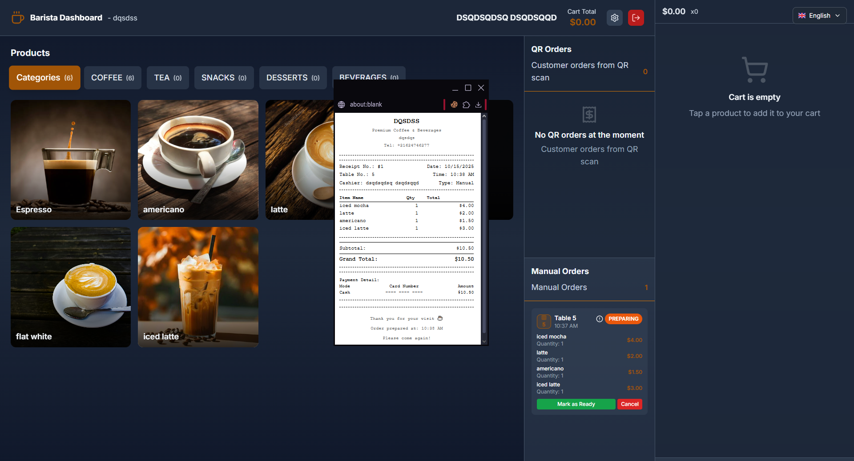Click the QR Orders heading

(x=551, y=49)
